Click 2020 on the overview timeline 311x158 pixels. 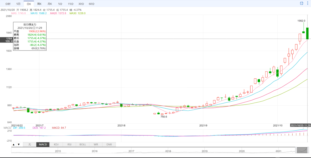coord(242,151)
